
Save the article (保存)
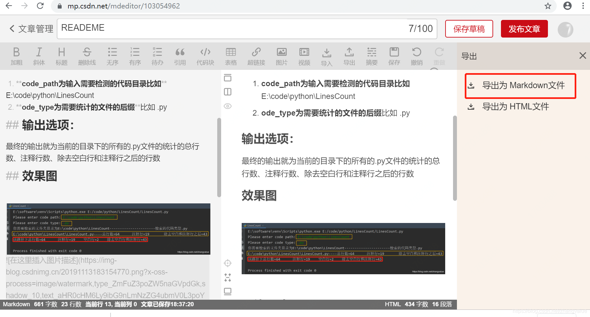[x=394, y=55]
